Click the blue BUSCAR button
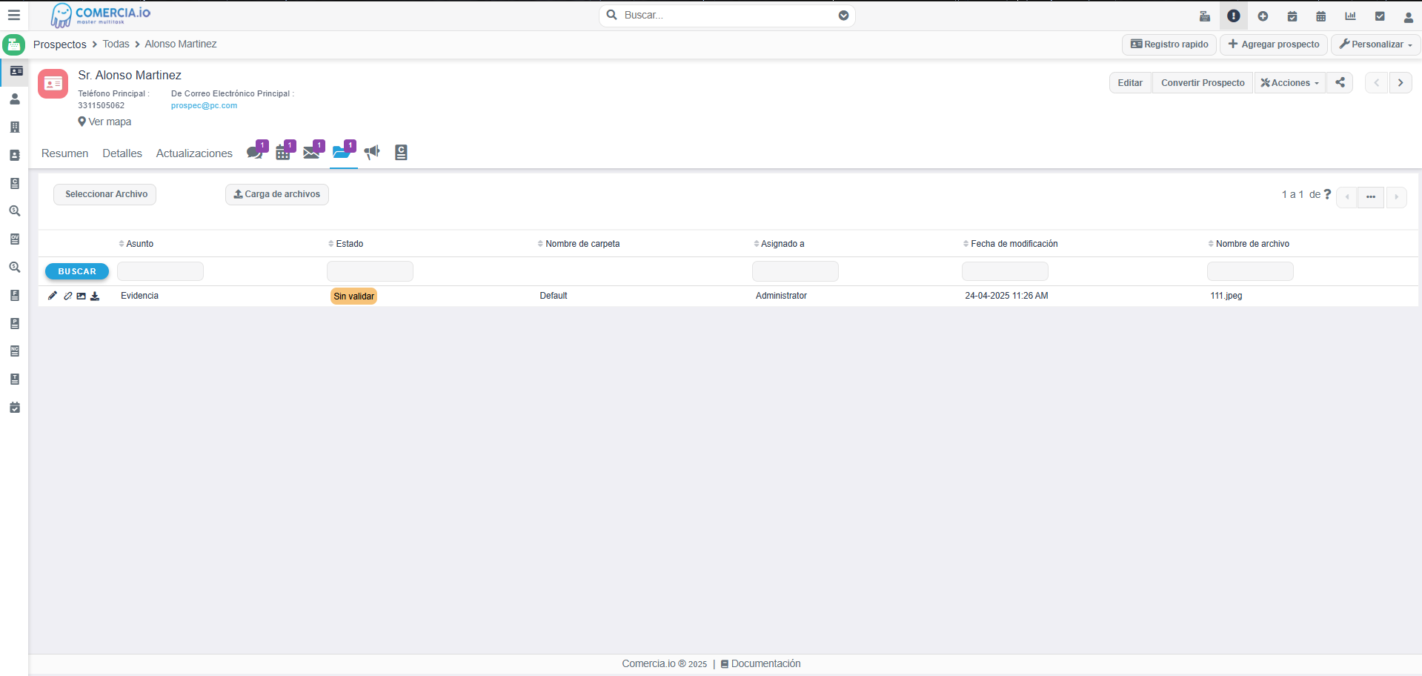The width and height of the screenshot is (1422, 676). pyautogui.click(x=77, y=271)
